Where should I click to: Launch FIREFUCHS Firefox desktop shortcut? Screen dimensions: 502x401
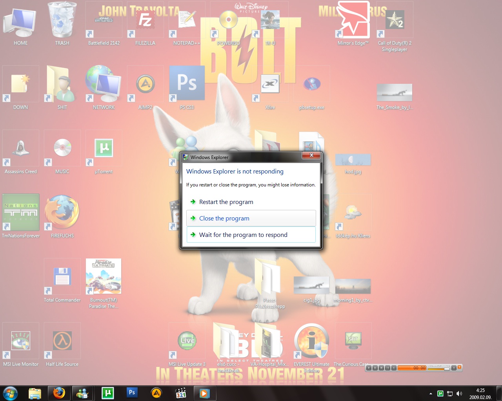[62, 217]
